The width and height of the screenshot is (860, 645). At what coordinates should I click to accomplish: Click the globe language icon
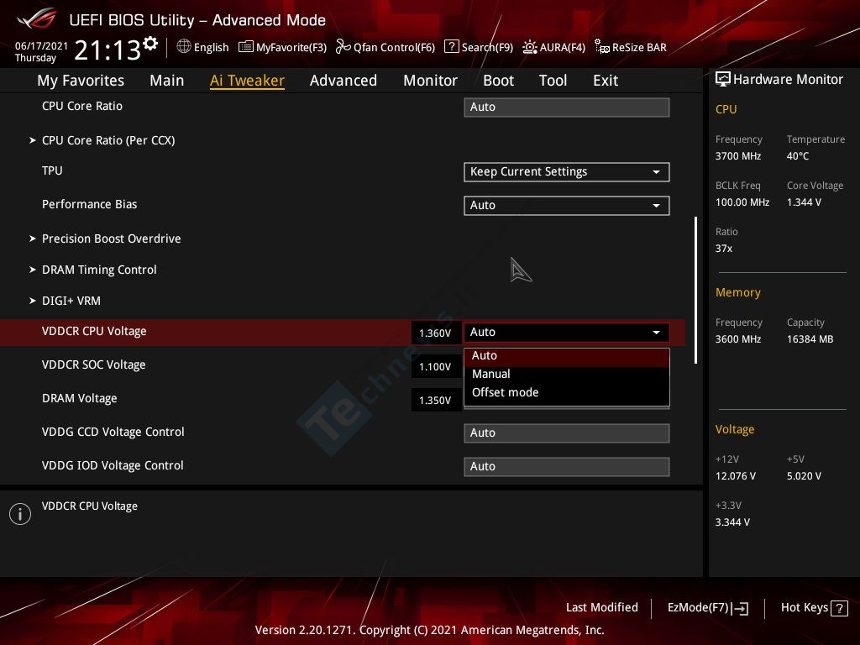coord(184,46)
